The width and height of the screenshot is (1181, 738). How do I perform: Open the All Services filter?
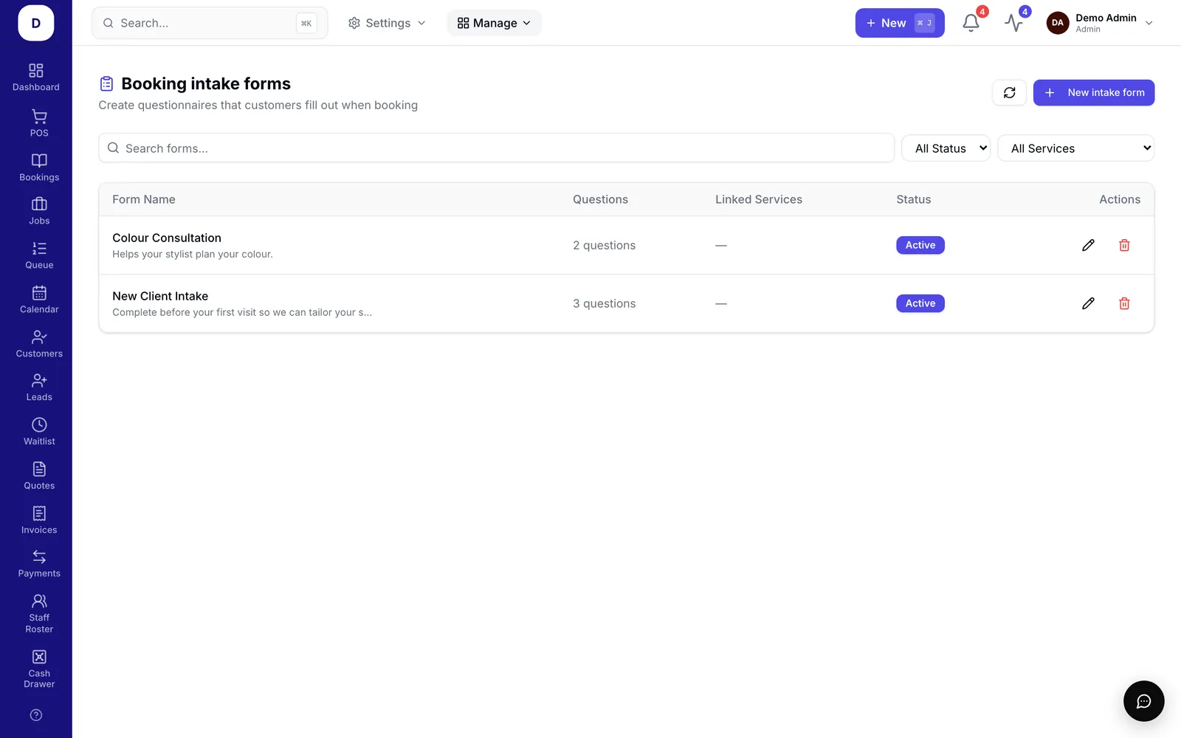pos(1076,148)
